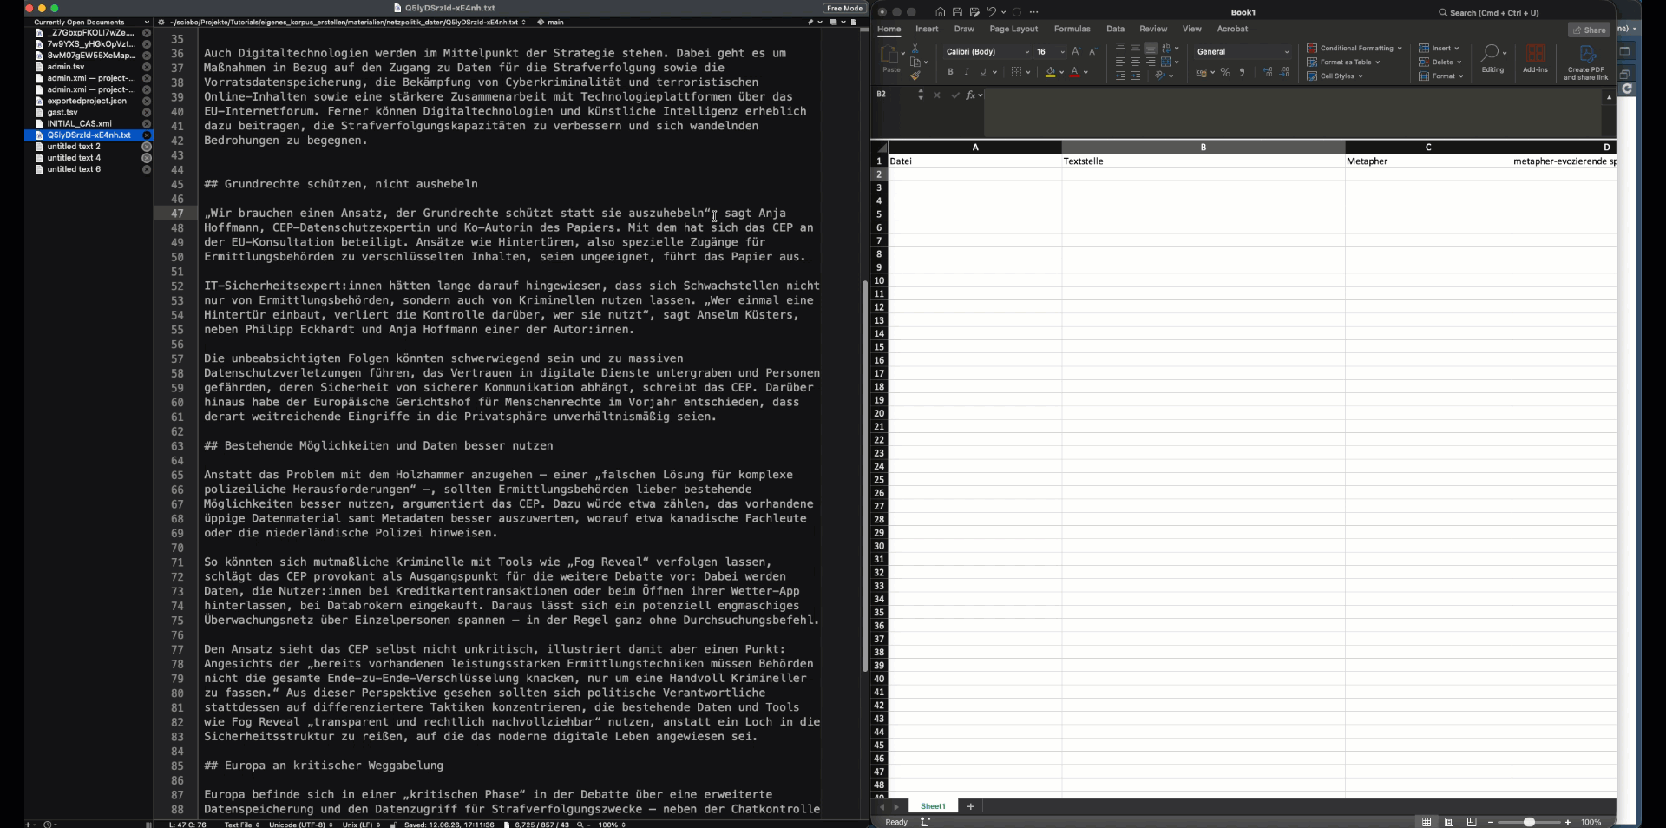Switch to the Review tab

pyautogui.click(x=1153, y=29)
